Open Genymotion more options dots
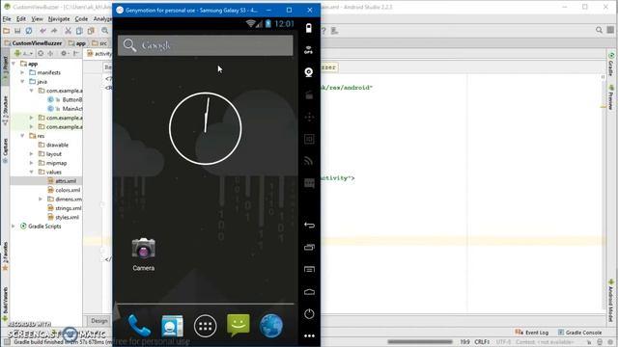618x347 pixels. pyautogui.click(x=309, y=335)
